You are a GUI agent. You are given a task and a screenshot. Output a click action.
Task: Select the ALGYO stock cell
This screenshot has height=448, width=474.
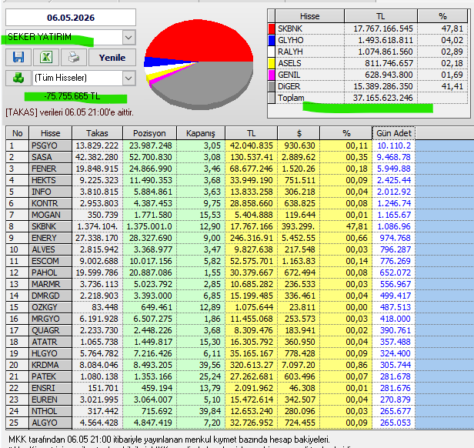tap(51, 423)
